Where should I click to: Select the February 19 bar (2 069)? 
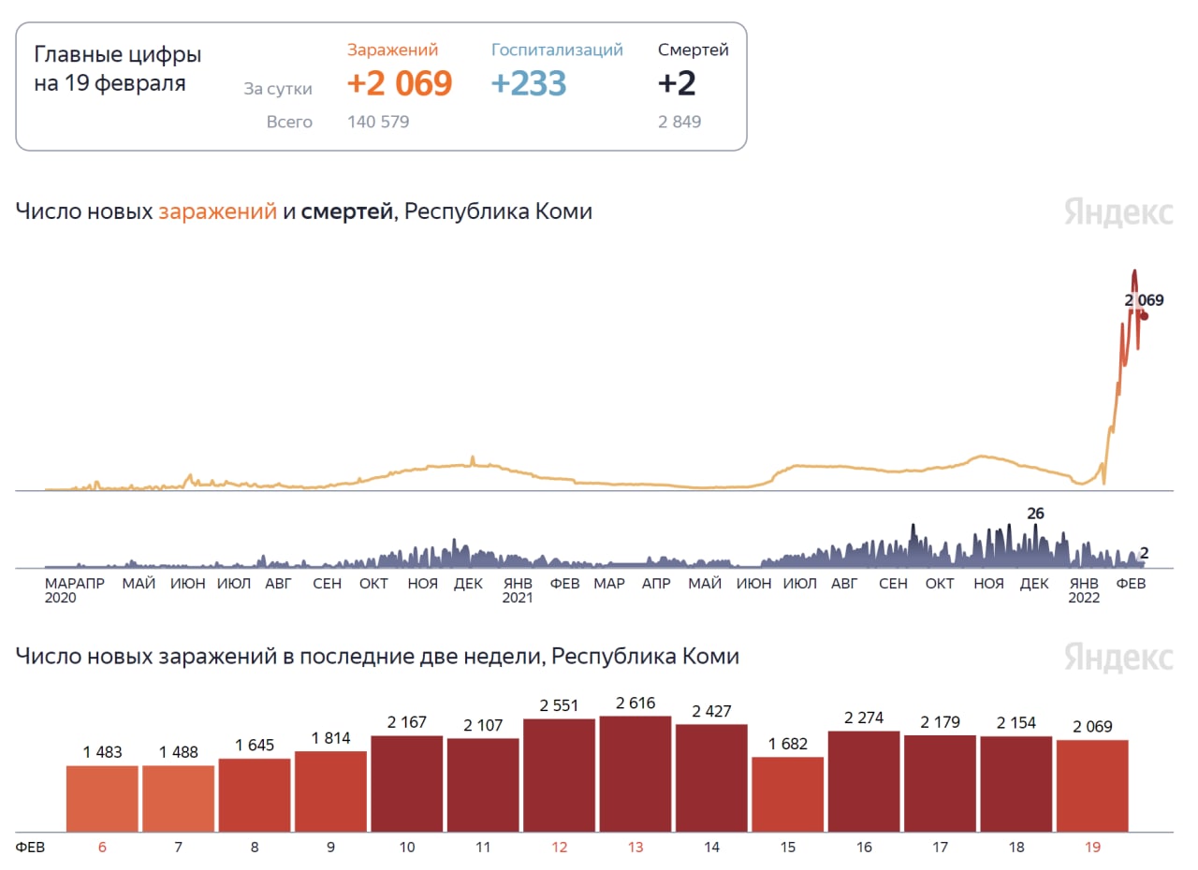(x=1092, y=786)
